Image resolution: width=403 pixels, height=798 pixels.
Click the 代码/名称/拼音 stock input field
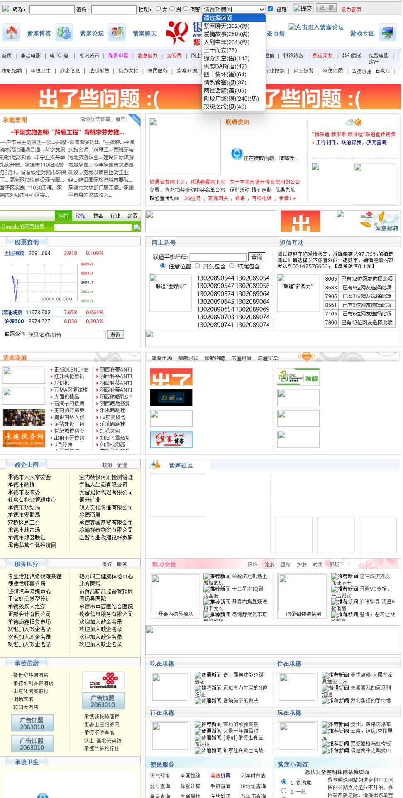66,335
